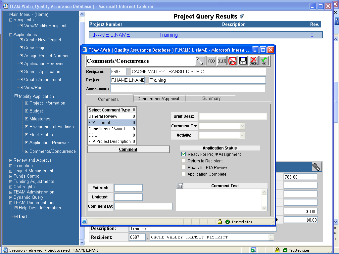
Task: Open Fleet Status in sidebar
Action: pyautogui.click(x=41, y=135)
